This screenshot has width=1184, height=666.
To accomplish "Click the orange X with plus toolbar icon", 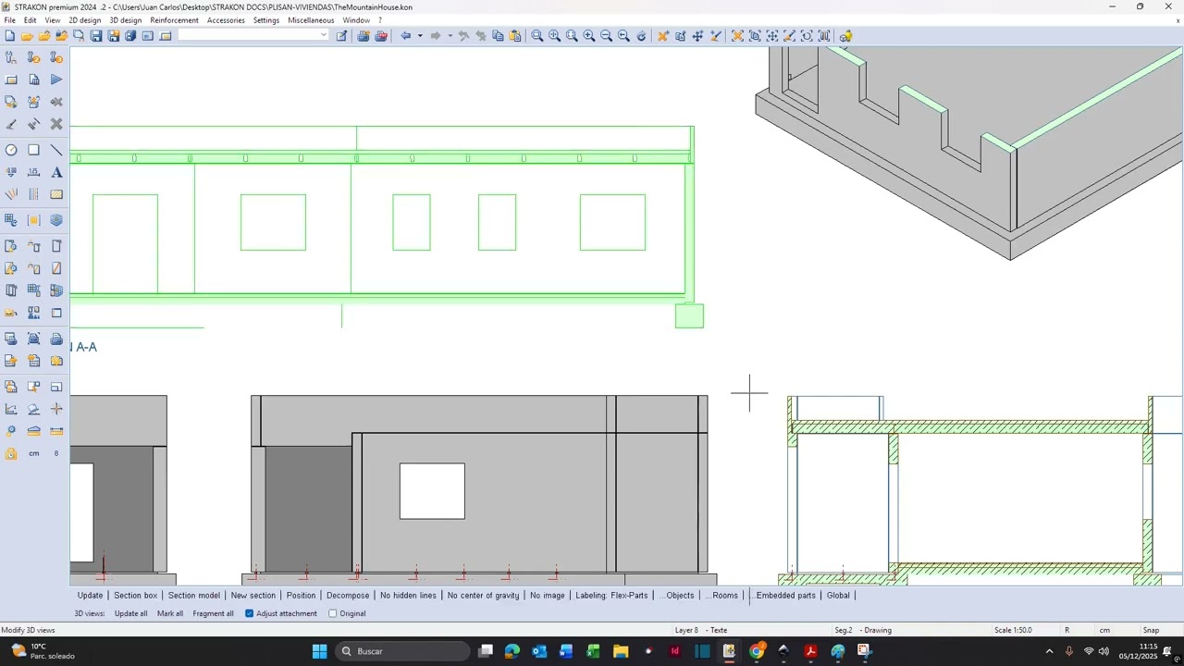I will pos(663,36).
